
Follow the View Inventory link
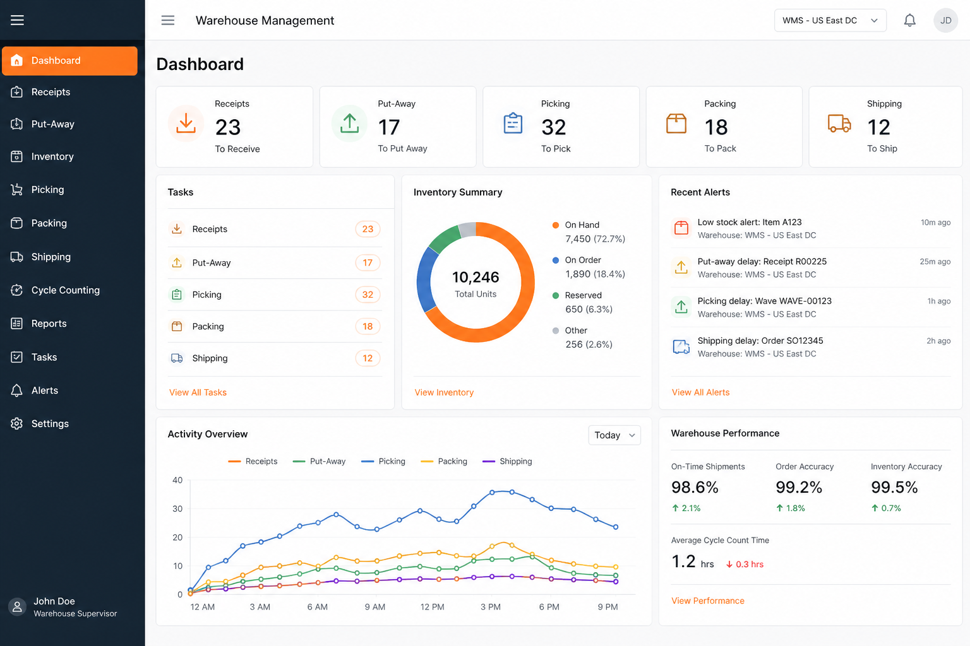pos(444,392)
